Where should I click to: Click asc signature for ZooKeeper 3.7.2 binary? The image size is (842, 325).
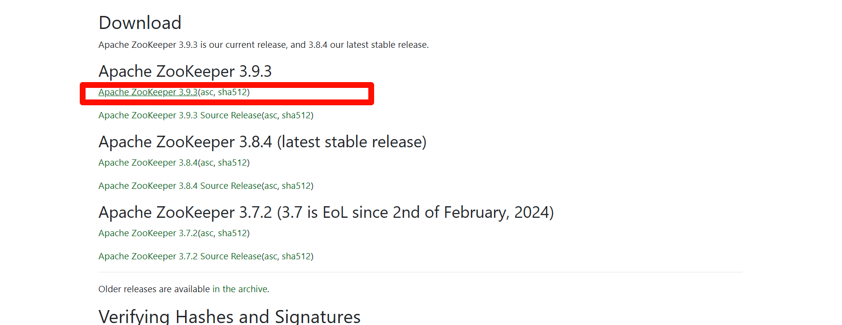click(206, 233)
